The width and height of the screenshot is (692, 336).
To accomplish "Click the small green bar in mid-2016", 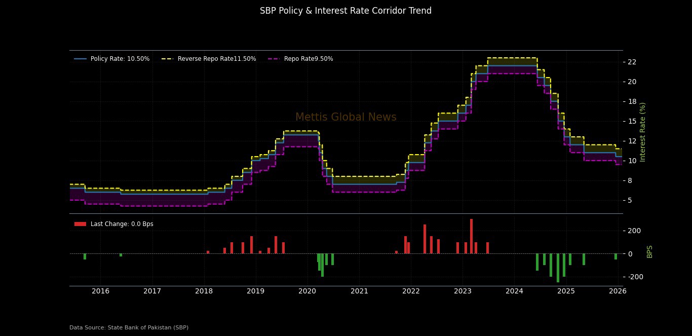I will [121, 255].
